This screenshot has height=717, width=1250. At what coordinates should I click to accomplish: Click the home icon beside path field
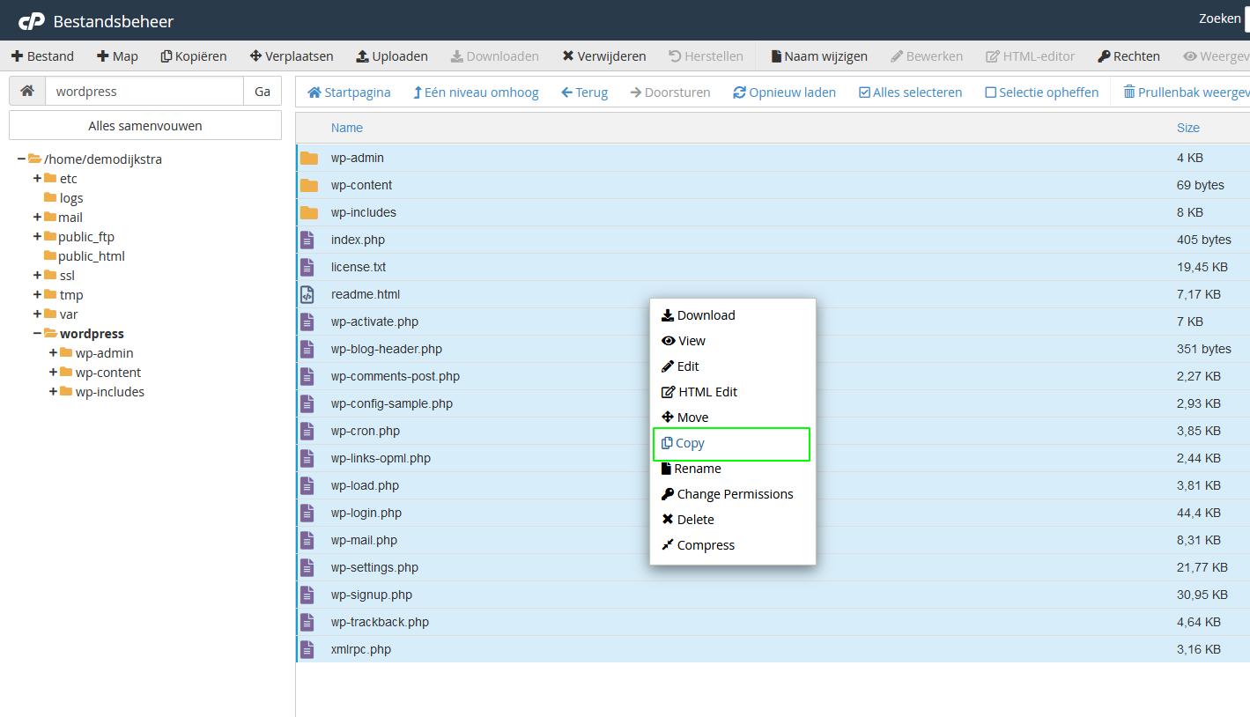(x=27, y=91)
